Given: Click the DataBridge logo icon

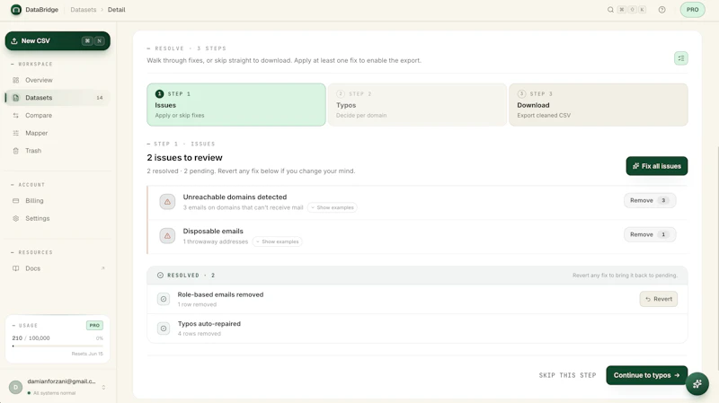Looking at the screenshot, I should [16, 9].
